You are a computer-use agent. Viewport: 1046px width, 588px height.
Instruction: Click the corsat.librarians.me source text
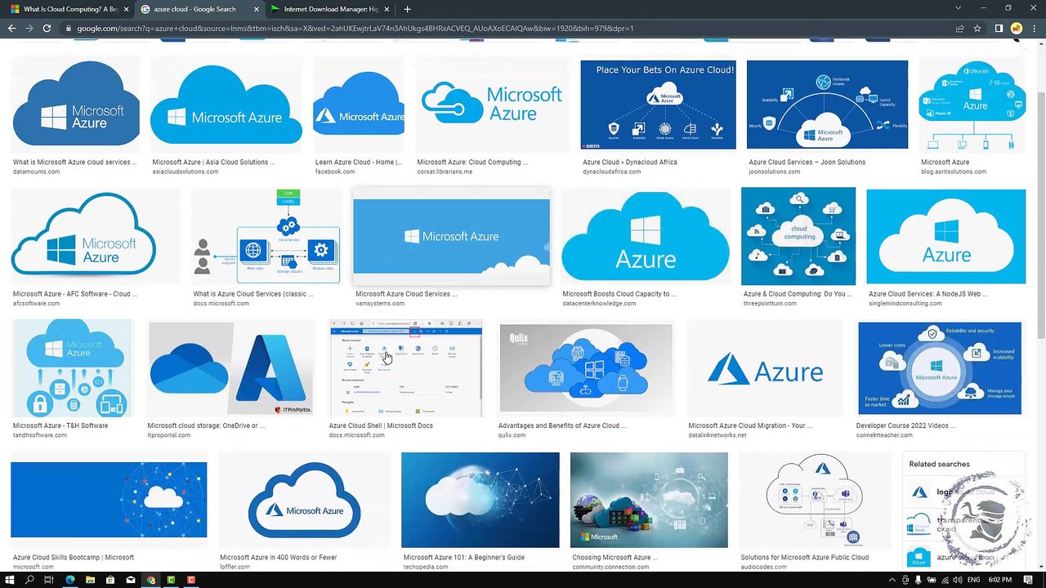[445, 172]
